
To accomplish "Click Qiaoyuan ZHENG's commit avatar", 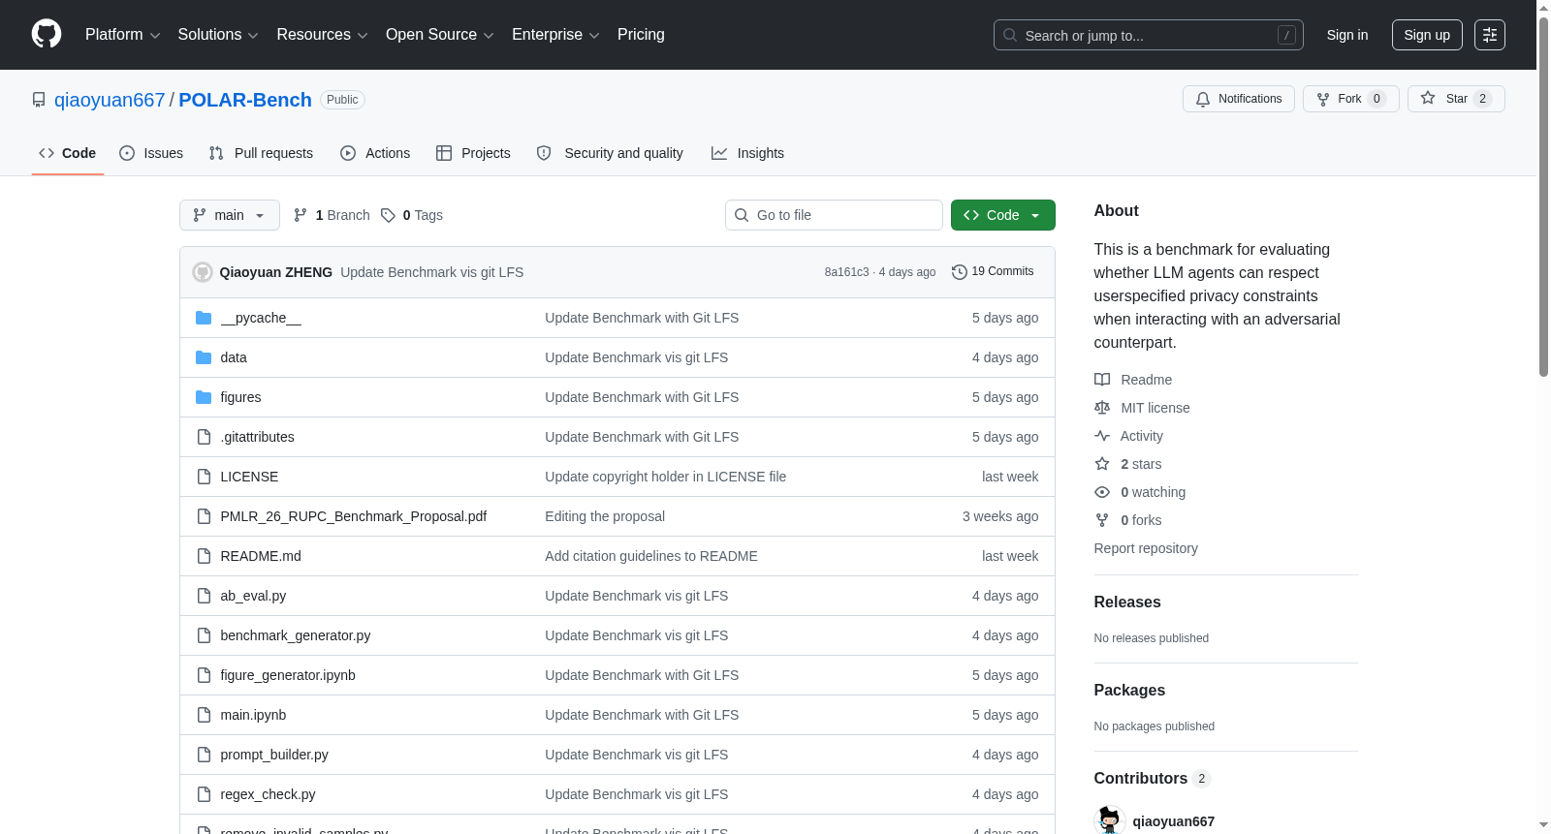I will click(x=203, y=272).
